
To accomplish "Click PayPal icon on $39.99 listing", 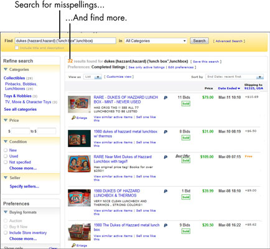I will 165,191.
